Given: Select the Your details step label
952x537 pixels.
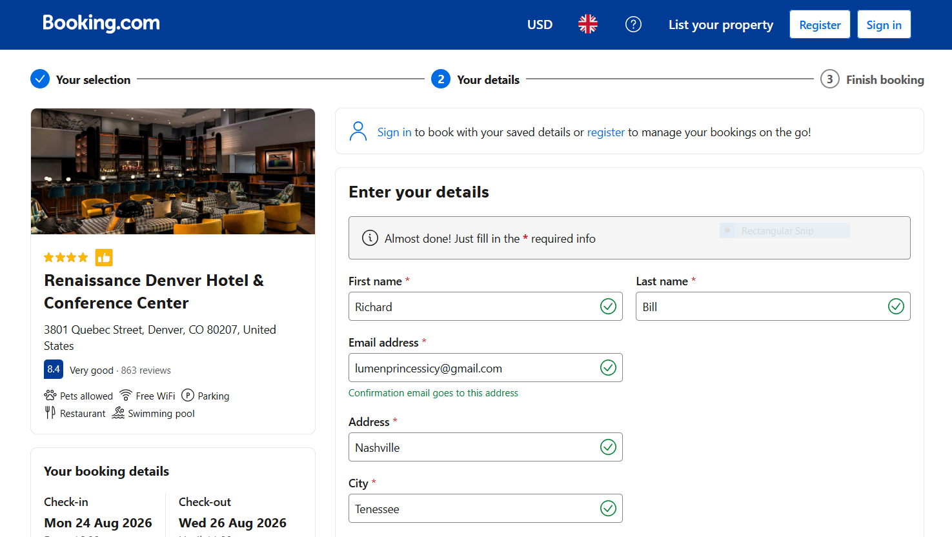Looking at the screenshot, I should click(488, 79).
